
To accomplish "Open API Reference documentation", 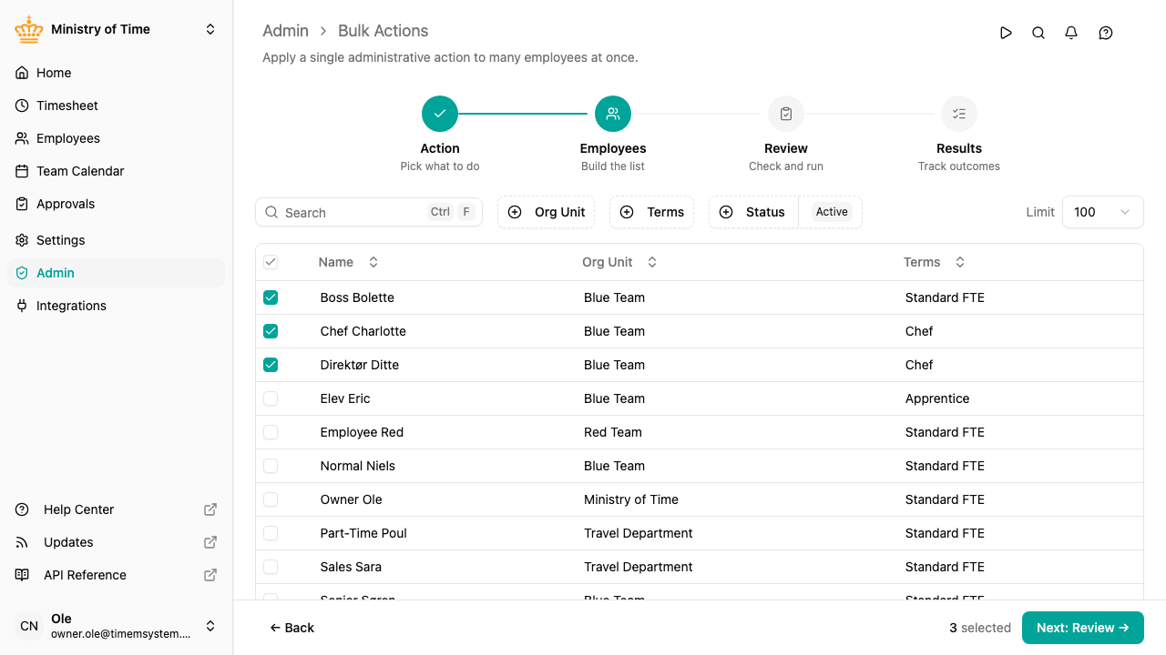I will coord(116,575).
